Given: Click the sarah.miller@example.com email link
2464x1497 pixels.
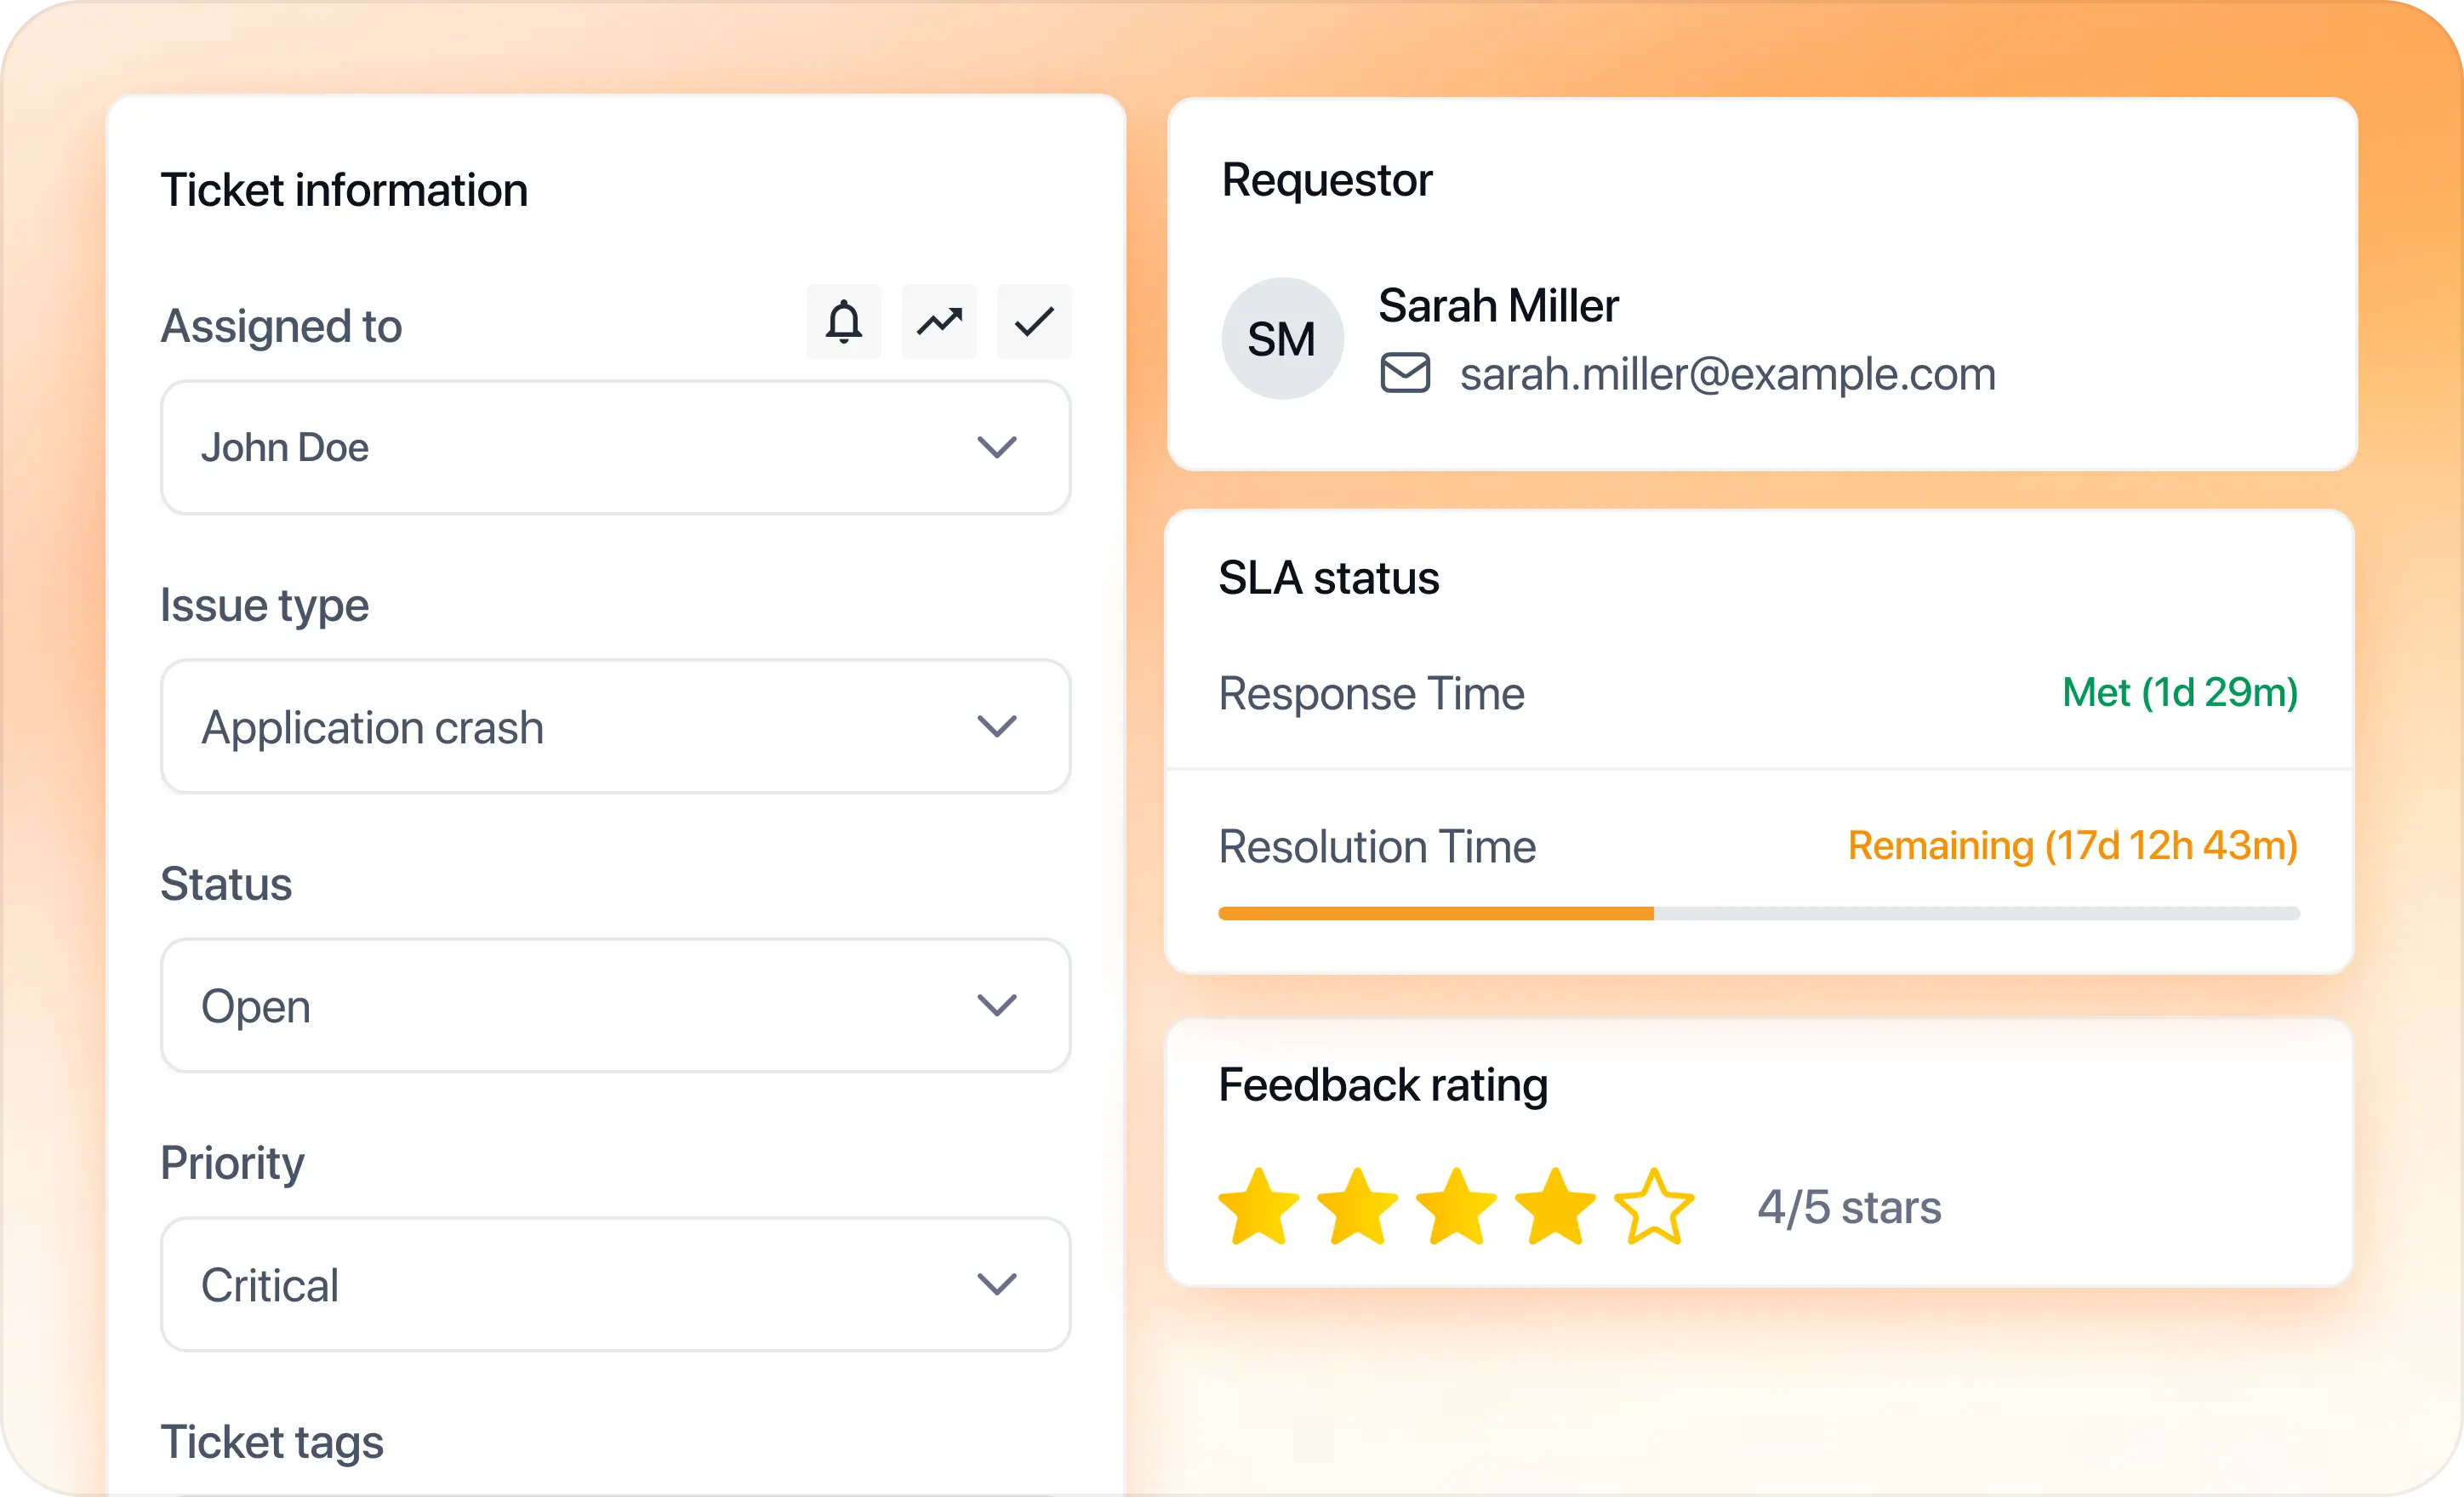Looking at the screenshot, I should click(1727, 375).
